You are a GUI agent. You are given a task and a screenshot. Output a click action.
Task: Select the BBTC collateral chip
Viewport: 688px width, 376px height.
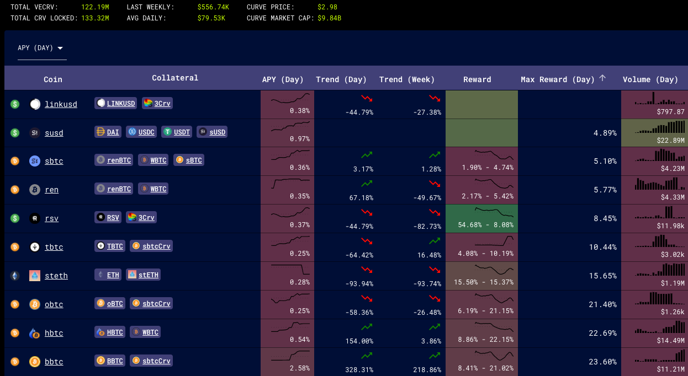tap(110, 361)
